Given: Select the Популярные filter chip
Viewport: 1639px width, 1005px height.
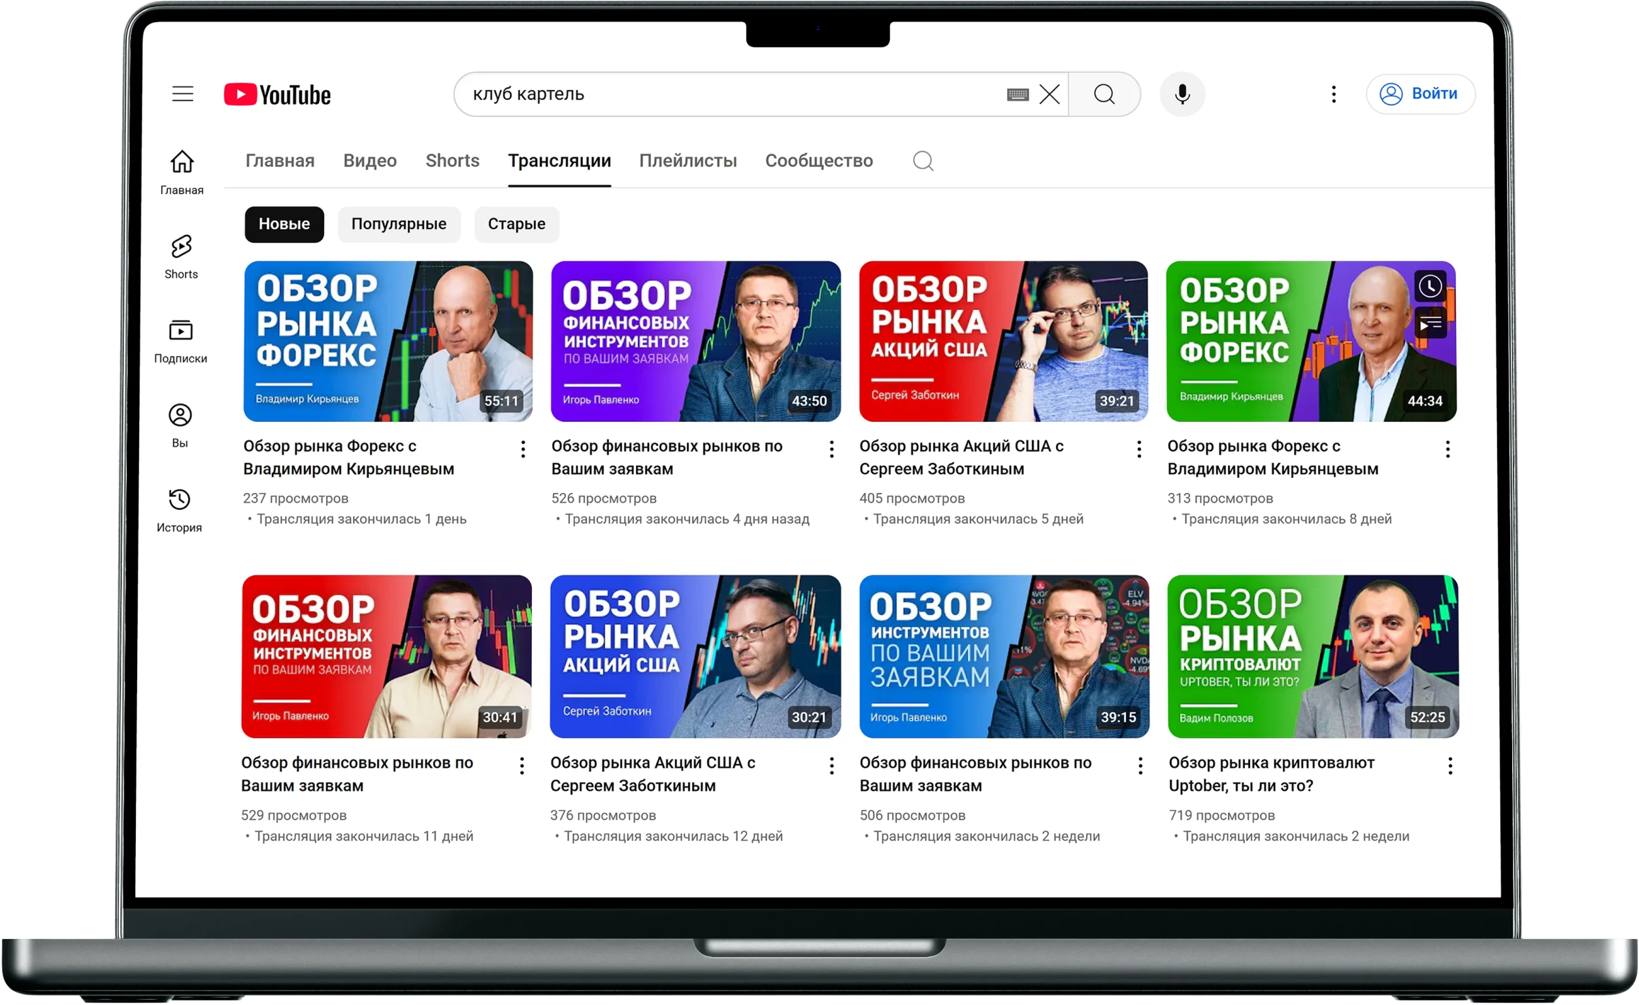Looking at the screenshot, I should 399,224.
